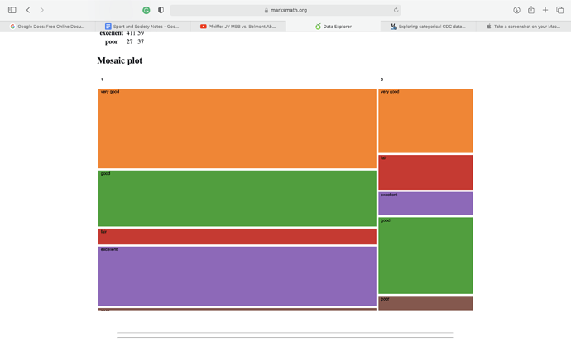This screenshot has width=571, height=357.
Task: Open the Pfeiffer JV MBB YouTube tab
Action: [238, 27]
